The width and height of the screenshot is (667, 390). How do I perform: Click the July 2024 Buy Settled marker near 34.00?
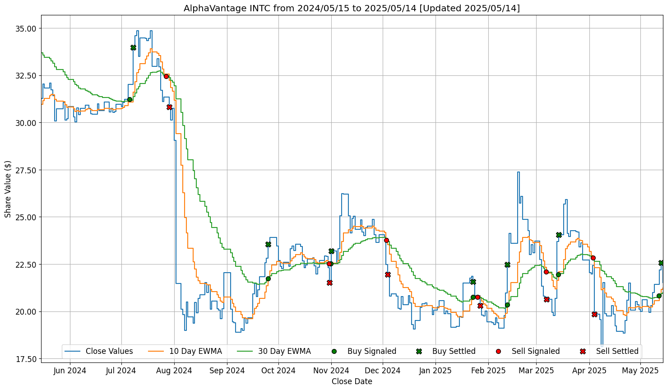[133, 47]
